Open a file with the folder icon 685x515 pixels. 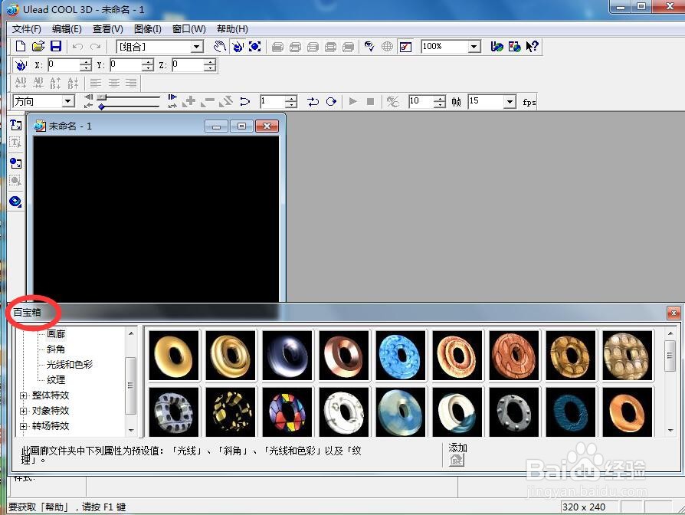38,46
